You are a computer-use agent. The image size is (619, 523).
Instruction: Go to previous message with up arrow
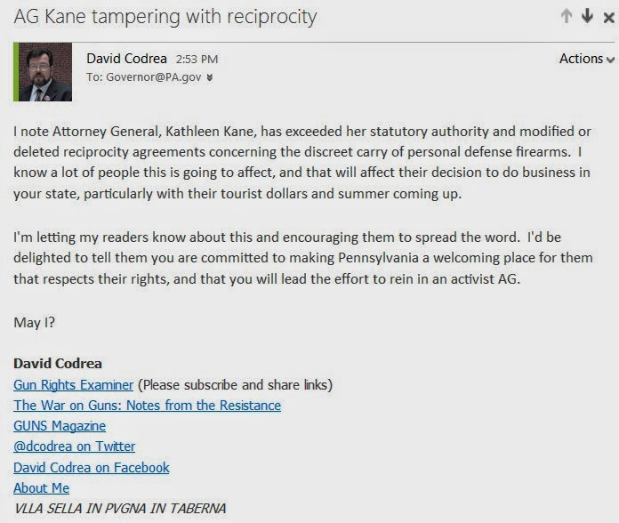tap(567, 16)
